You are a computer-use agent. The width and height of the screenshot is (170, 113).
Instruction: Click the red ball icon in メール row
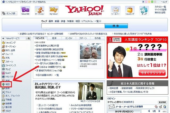(x=156, y=107)
